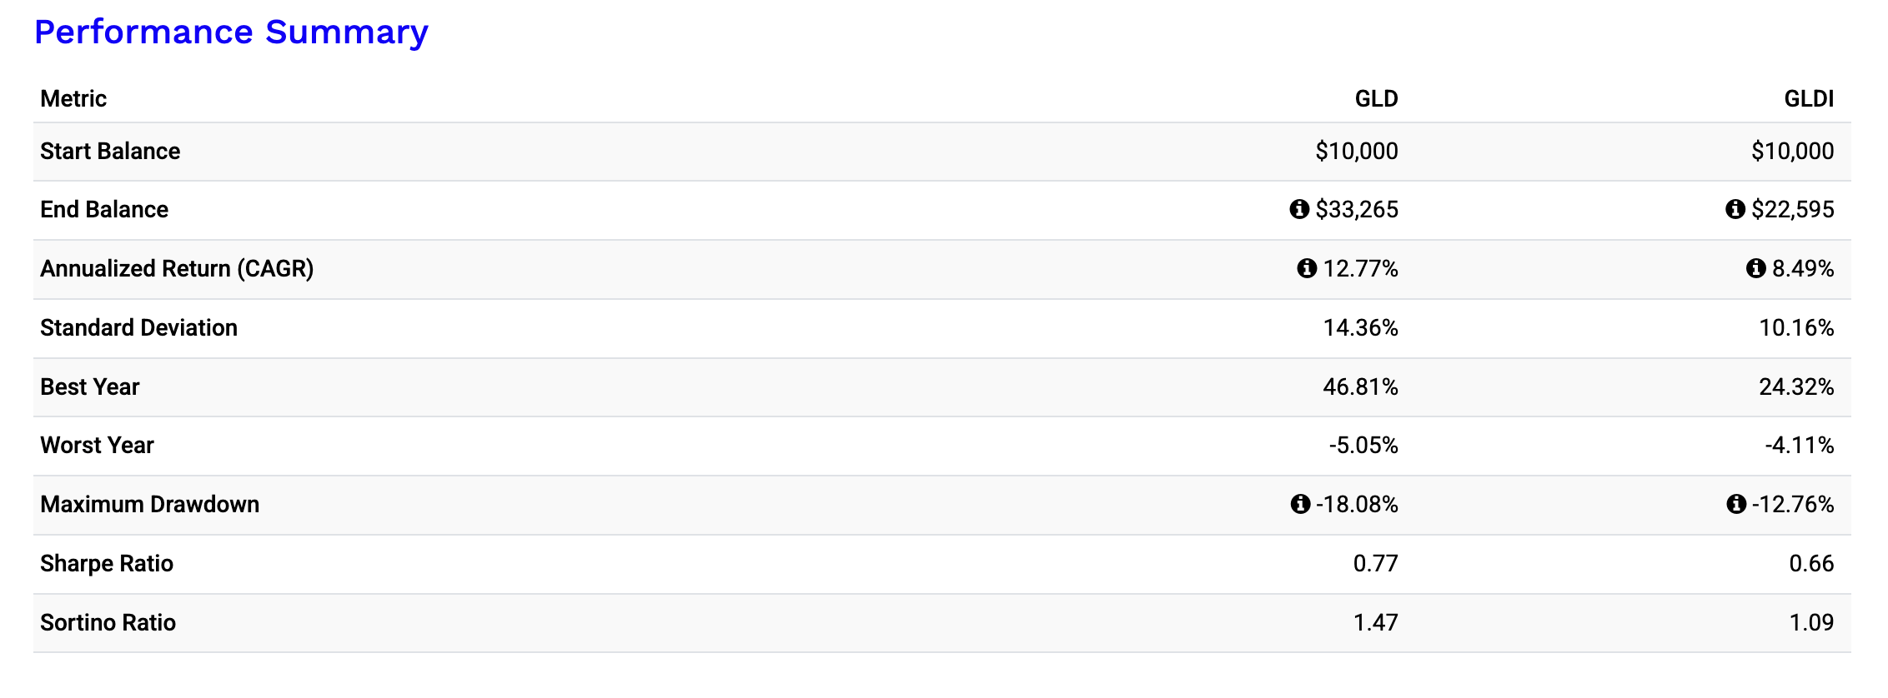The width and height of the screenshot is (1888, 698).
Task: Click the Performance Summary heading
Action: 231,32
